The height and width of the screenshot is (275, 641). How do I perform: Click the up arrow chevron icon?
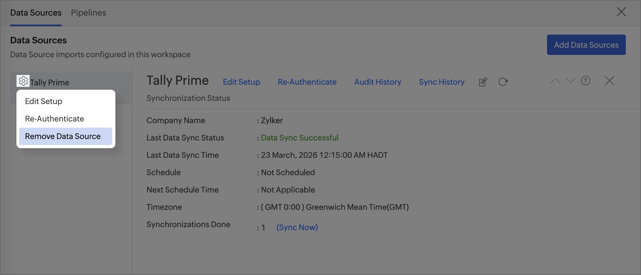point(555,81)
